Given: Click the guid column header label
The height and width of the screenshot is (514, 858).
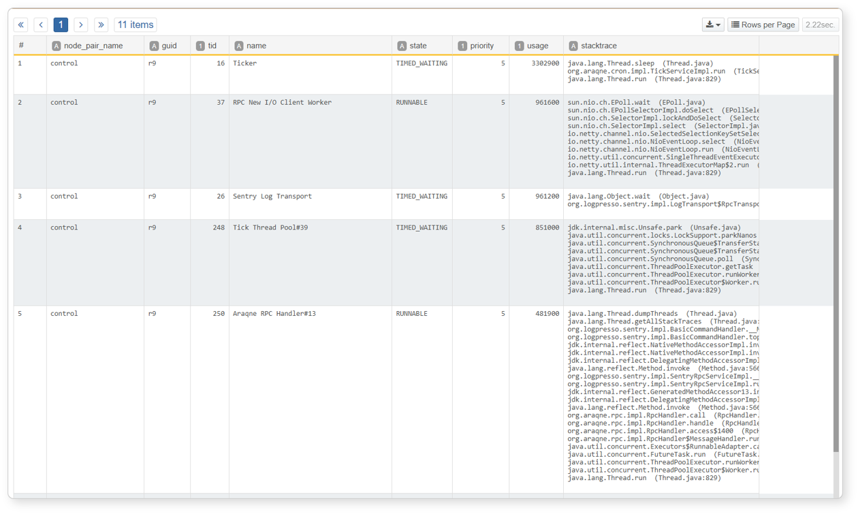Looking at the screenshot, I should point(170,46).
